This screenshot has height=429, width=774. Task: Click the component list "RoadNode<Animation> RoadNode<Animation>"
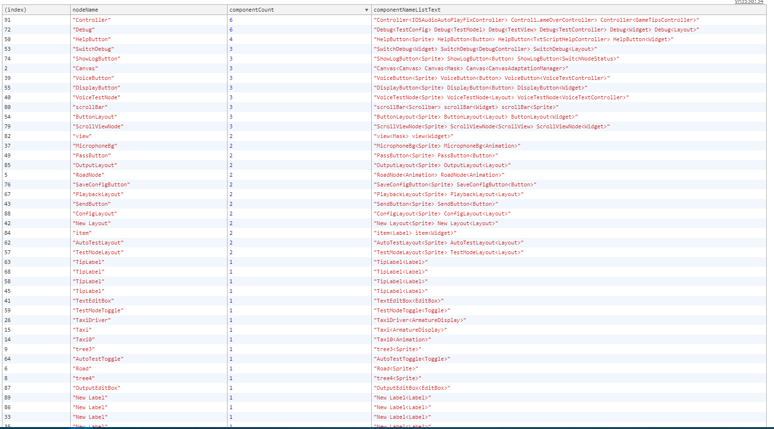click(x=439, y=175)
